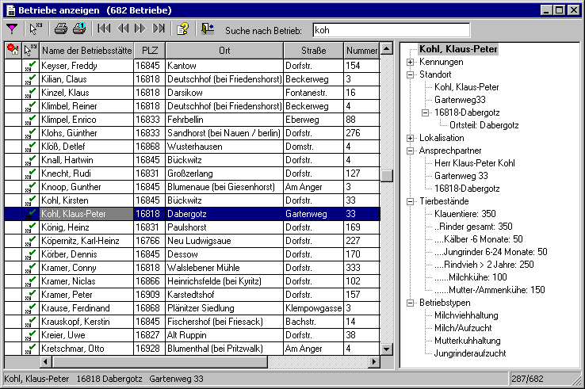Click the Ort cell Walslebener Mühle

pyautogui.click(x=224, y=268)
